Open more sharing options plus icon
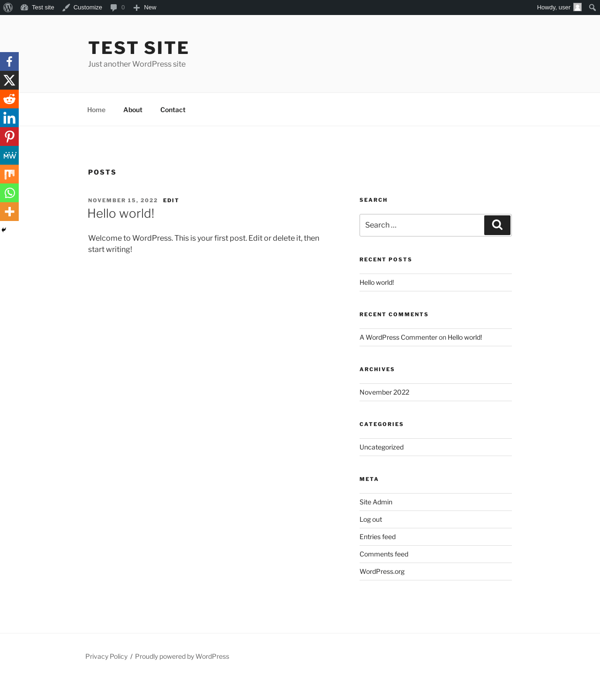 click(x=9, y=212)
